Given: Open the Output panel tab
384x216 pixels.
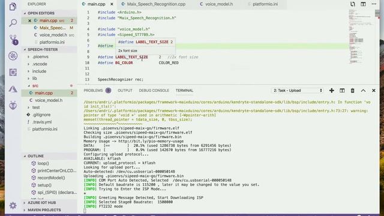Looking at the screenshot, I should click(x=125, y=91).
